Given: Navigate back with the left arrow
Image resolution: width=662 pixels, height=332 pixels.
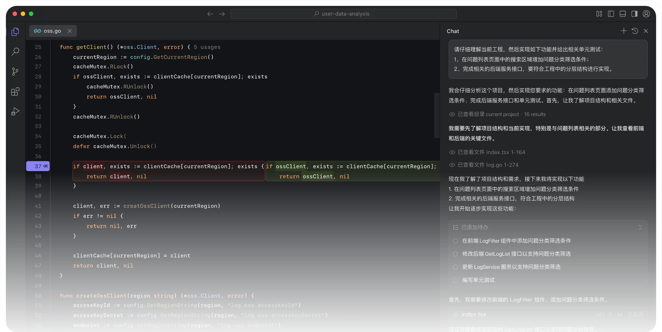Looking at the screenshot, I should coord(210,14).
